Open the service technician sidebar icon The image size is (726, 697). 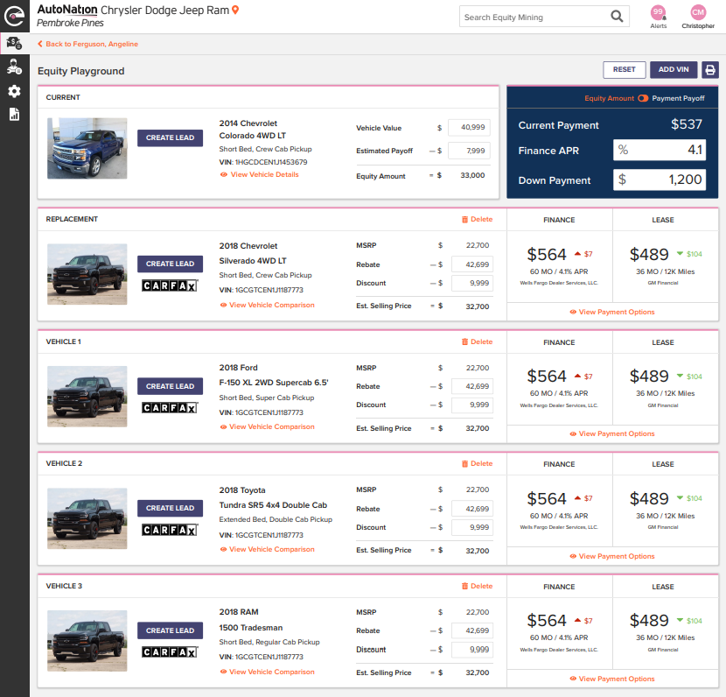coord(14,67)
